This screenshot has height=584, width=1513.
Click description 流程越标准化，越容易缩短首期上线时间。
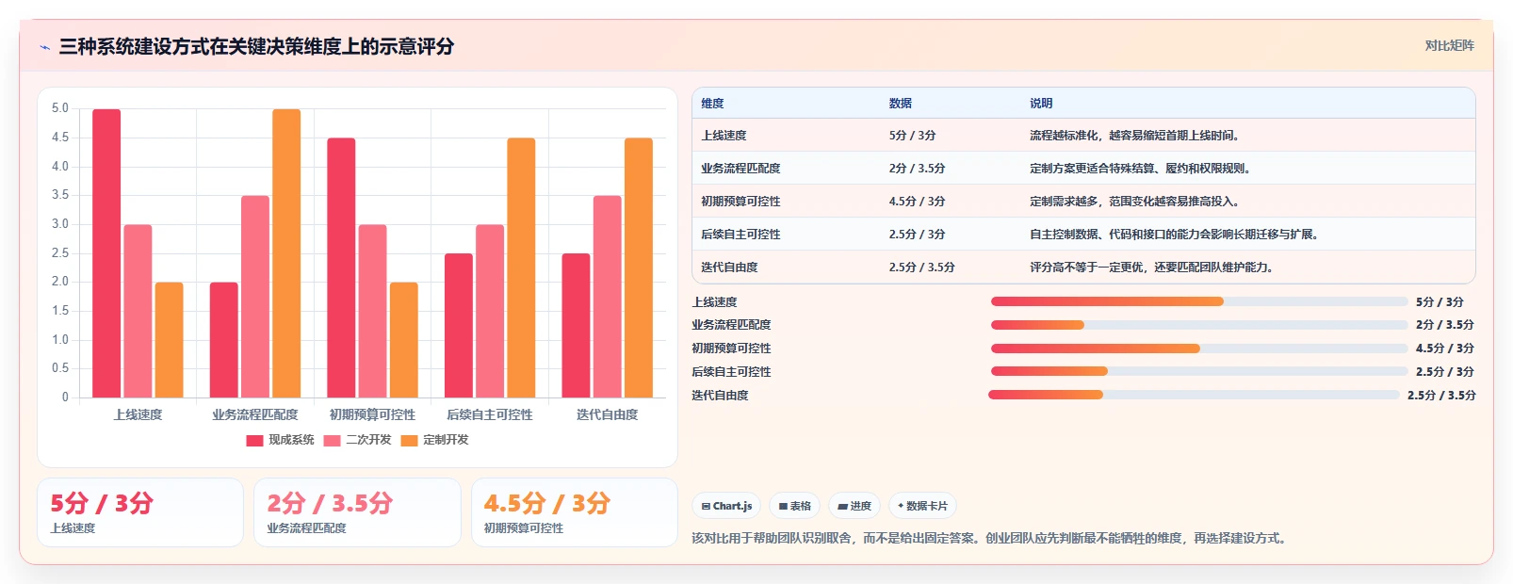coord(1137,136)
